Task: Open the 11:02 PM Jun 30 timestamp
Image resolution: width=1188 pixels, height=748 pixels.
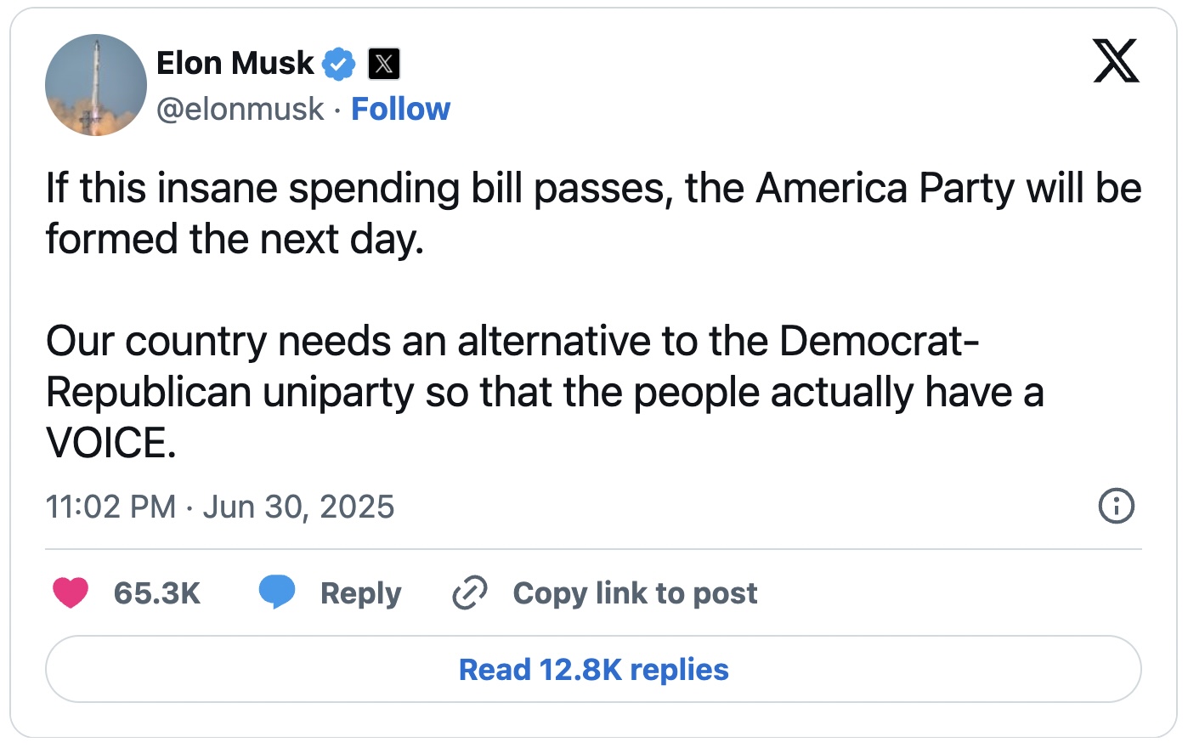Action: pos(220,507)
